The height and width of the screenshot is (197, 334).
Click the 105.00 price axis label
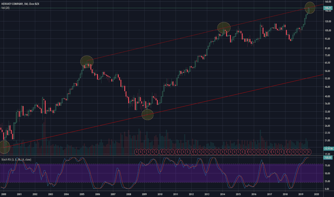[328, 30]
